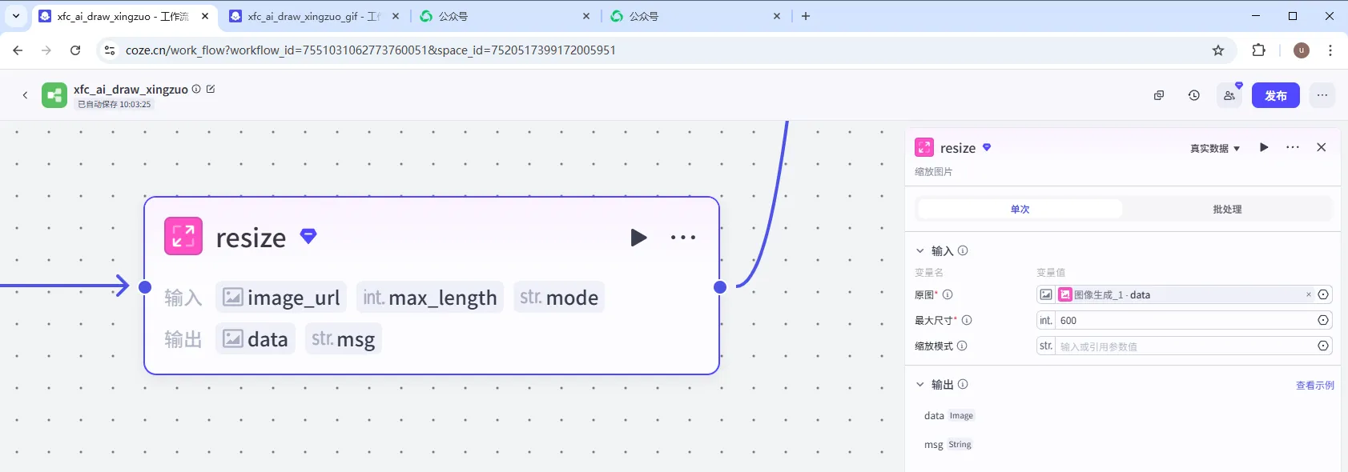
Task: Remove the 图像生成_1 data reference
Action: (x=1309, y=294)
